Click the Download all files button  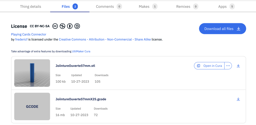tap(222, 29)
